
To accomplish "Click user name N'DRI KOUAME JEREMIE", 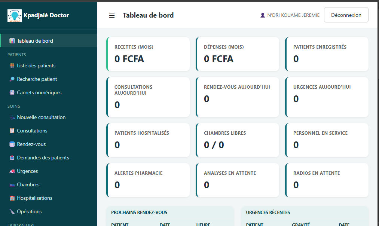I will 293,15.
